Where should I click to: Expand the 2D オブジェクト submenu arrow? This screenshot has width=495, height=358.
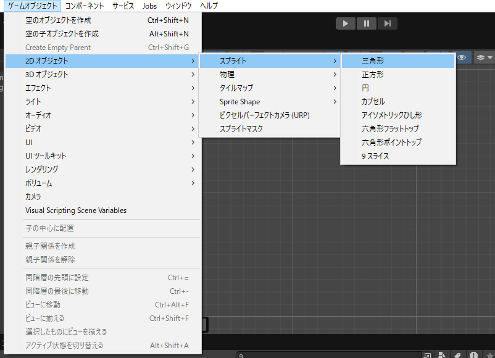[x=193, y=61]
